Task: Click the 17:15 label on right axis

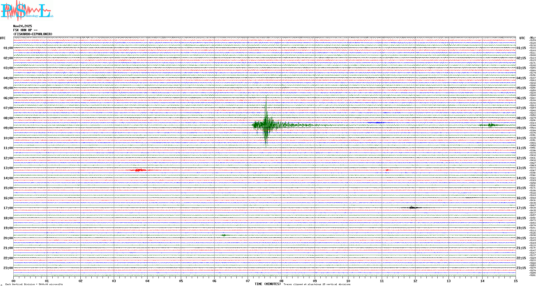Action: point(521,208)
